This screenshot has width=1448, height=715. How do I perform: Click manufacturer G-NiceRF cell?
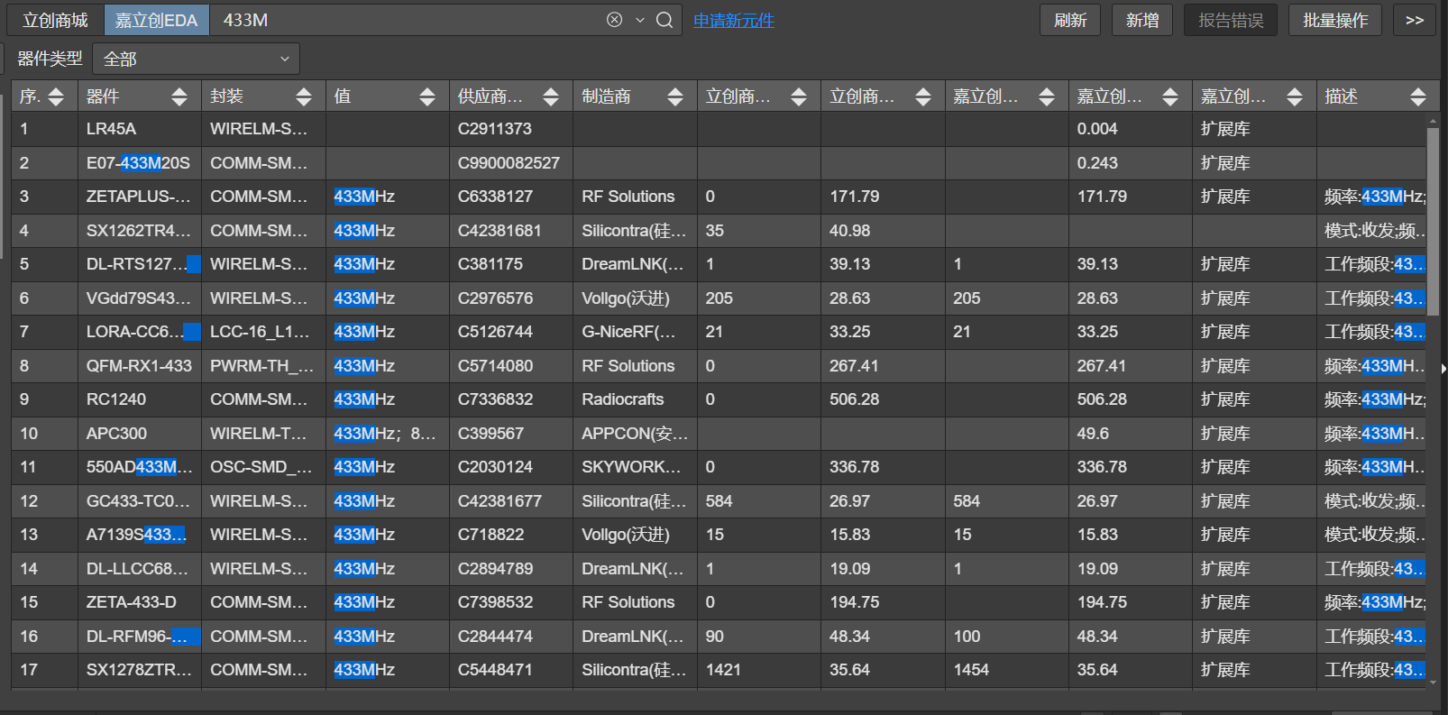[635, 332]
